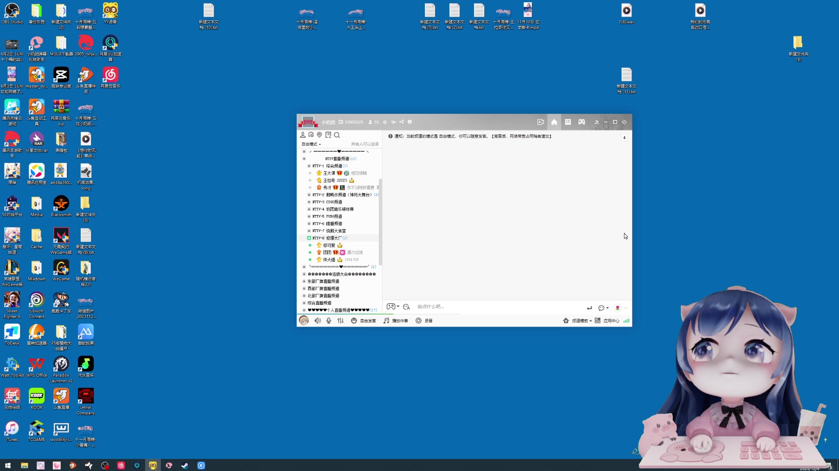Click the favorite star icon in channel header

(385, 122)
